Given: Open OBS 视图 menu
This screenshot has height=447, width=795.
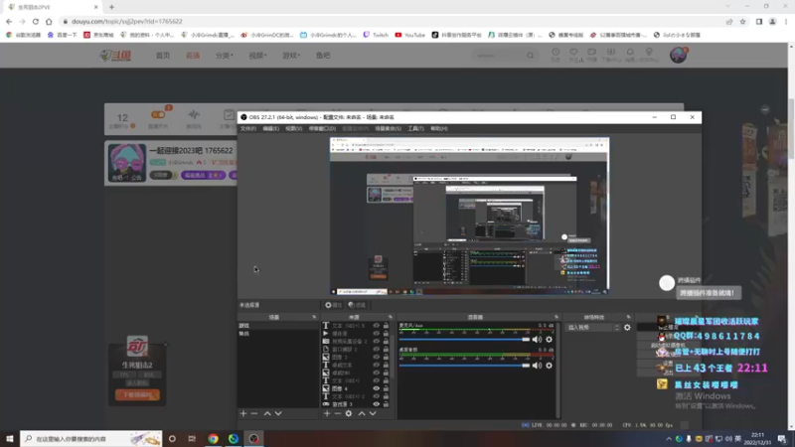Looking at the screenshot, I should point(293,129).
